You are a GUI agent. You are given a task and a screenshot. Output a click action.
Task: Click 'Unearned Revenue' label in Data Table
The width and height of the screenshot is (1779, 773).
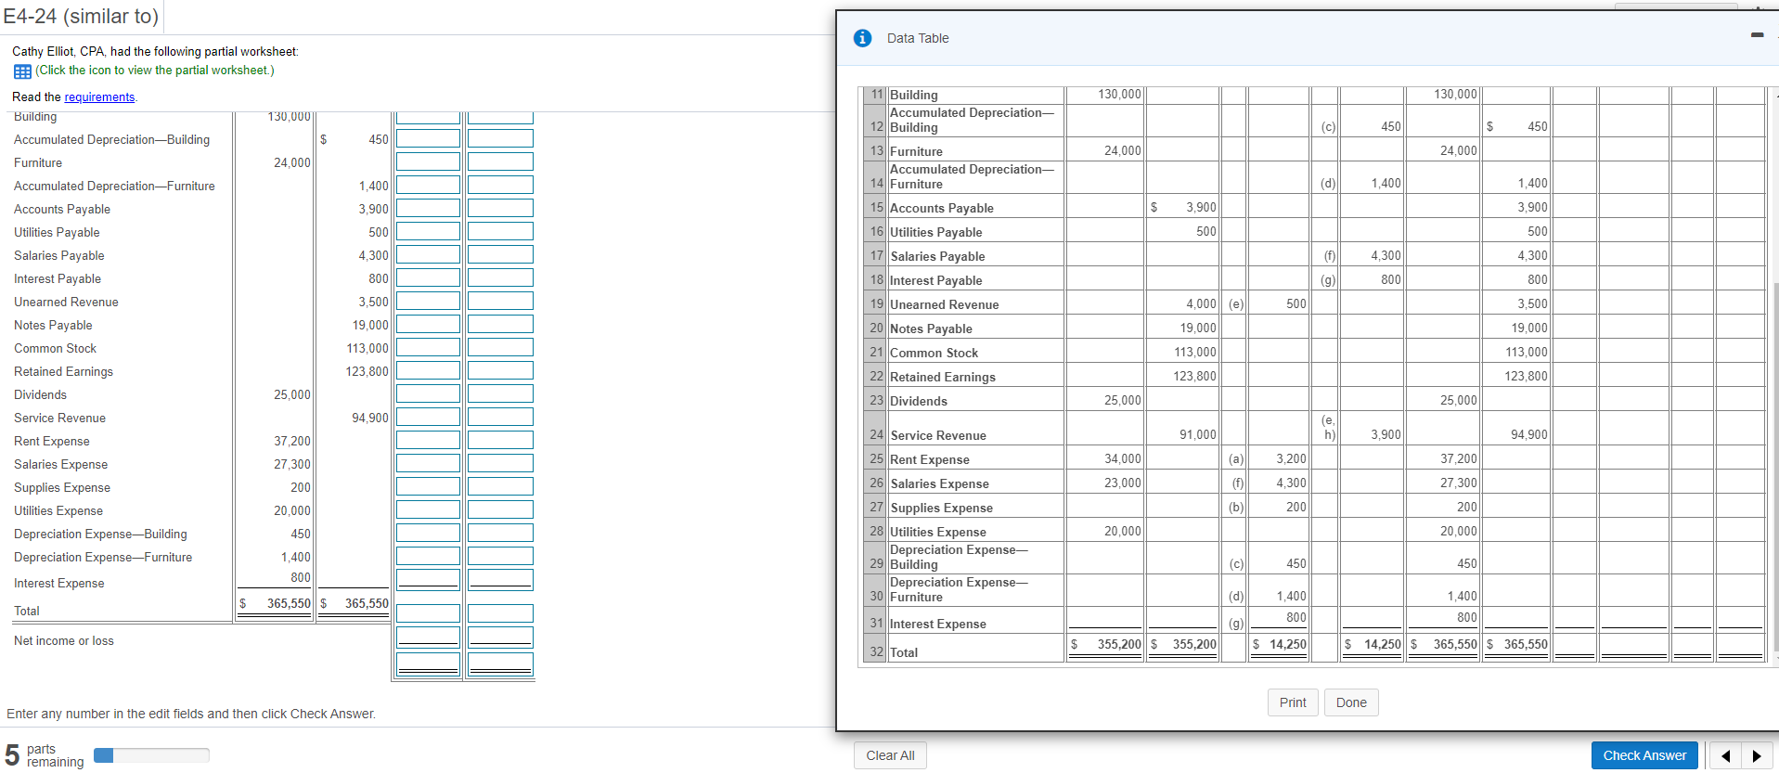coord(944,304)
